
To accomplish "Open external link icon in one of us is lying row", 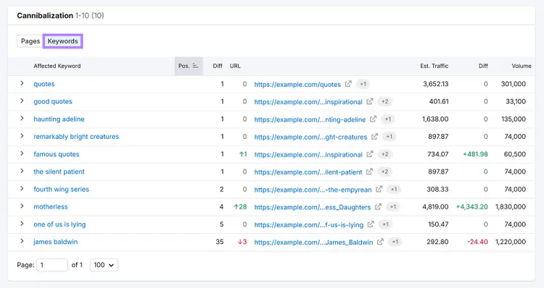I will pos(371,224).
